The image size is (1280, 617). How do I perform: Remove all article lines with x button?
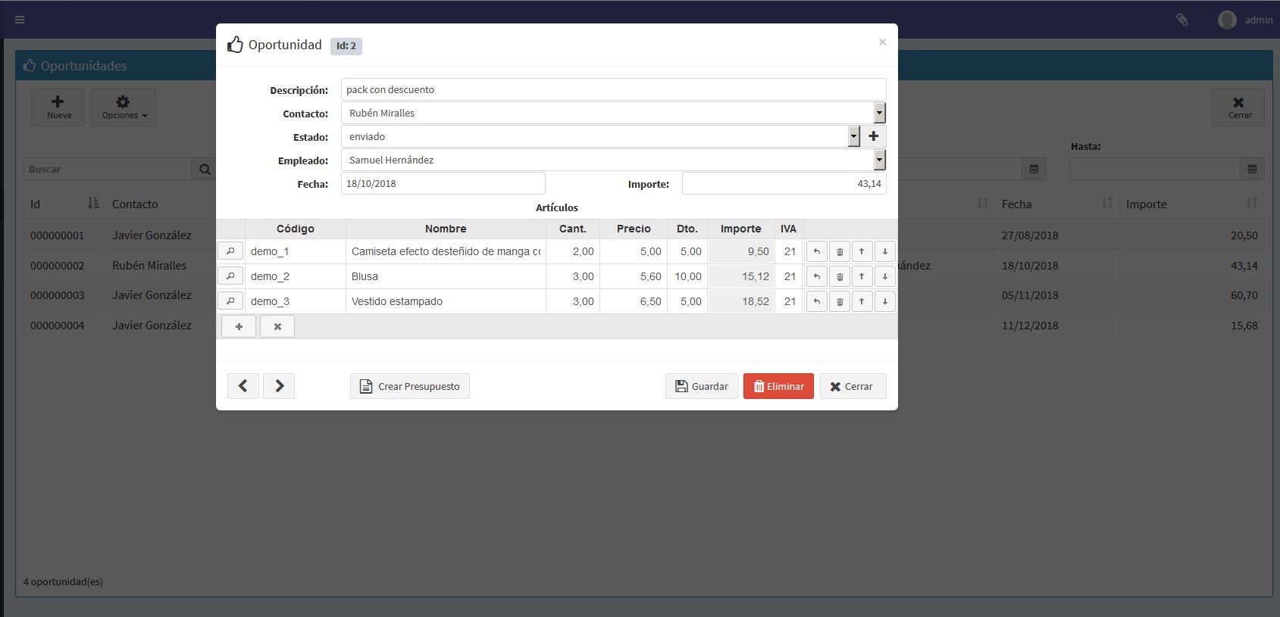coord(277,326)
